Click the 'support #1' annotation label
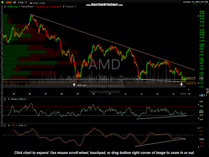This screenshot has height=157, width=209. (190, 78)
